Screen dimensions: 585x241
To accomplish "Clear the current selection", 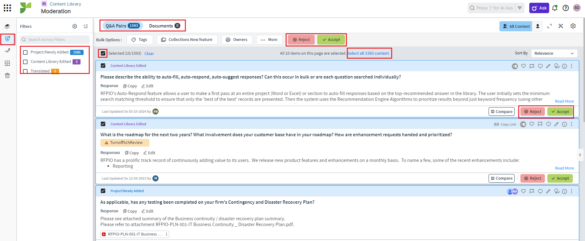I will pos(149,53).
